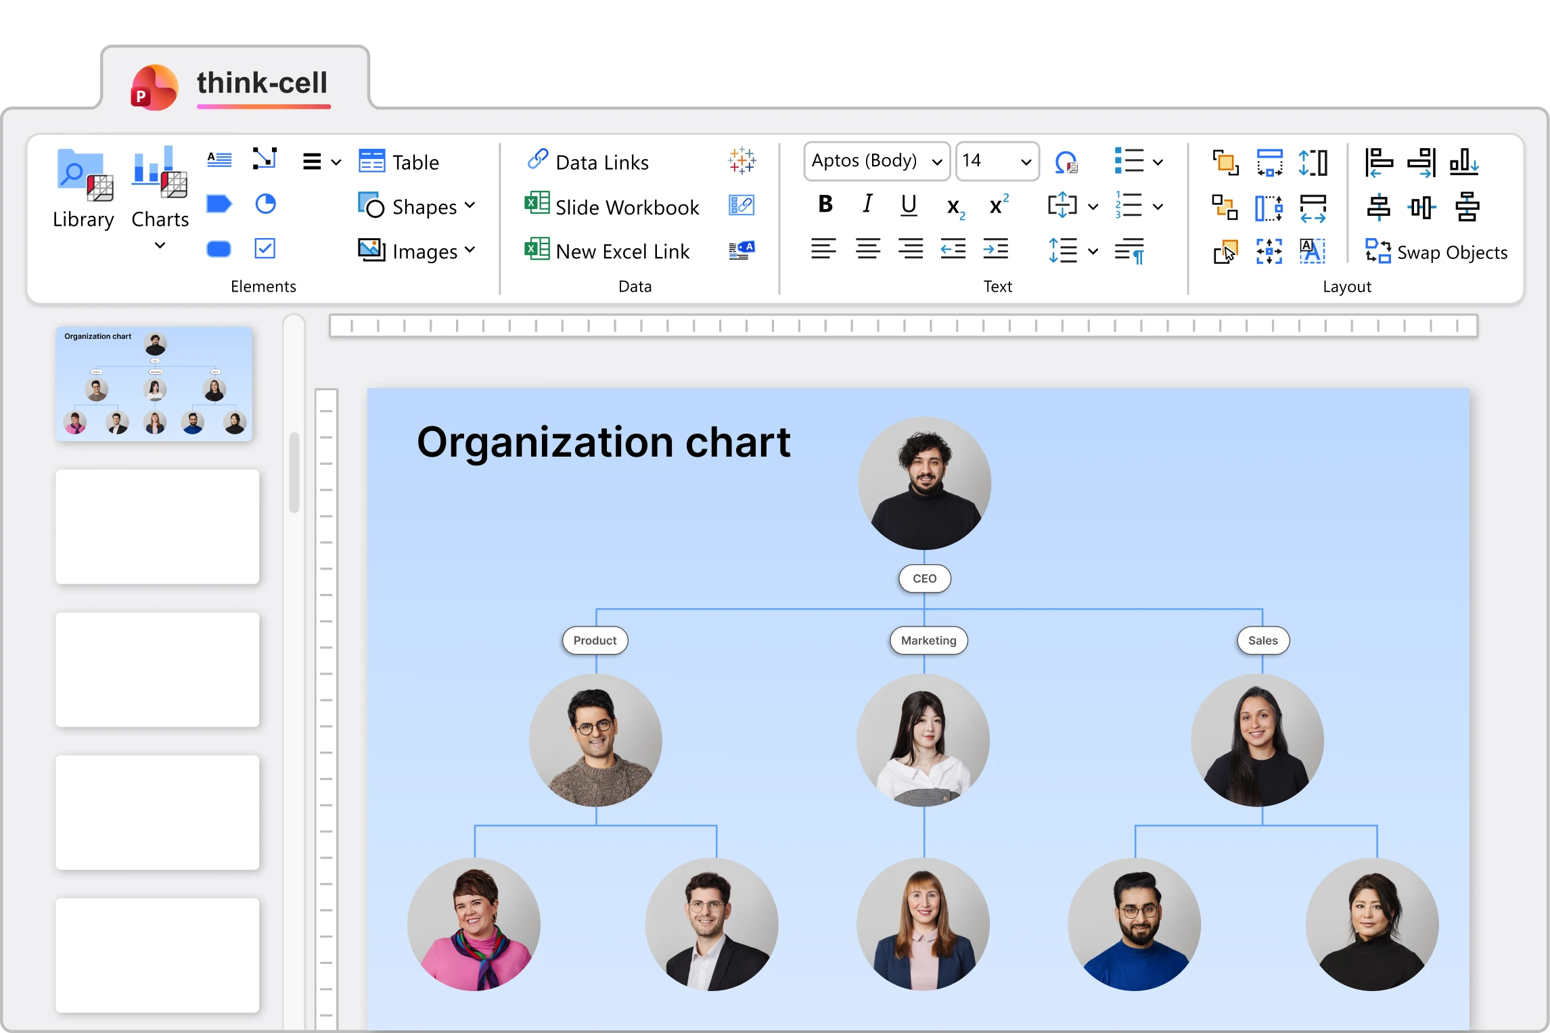
Task: Insert a rounded rectangle element
Action: tap(219, 249)
